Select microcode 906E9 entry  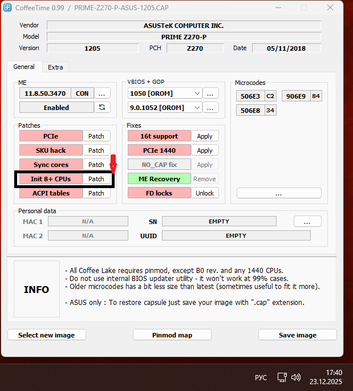(x=302, y=96)
